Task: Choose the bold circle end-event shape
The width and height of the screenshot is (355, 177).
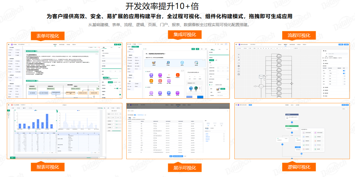Action: point(239,66)
